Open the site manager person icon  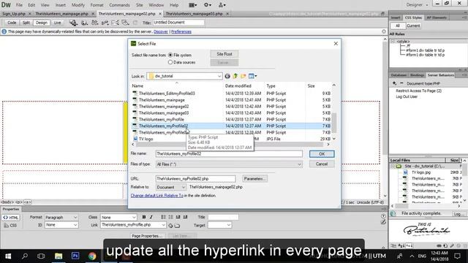[x=222, y=5]
